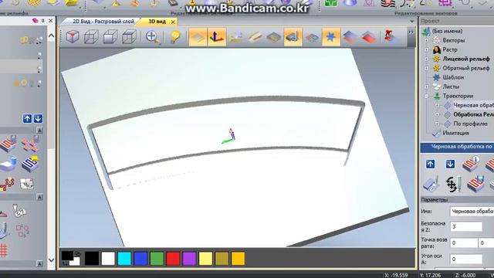494x278 pixels.
Task: Open the view tab list dropdown arrow
Action: point(411,22)
